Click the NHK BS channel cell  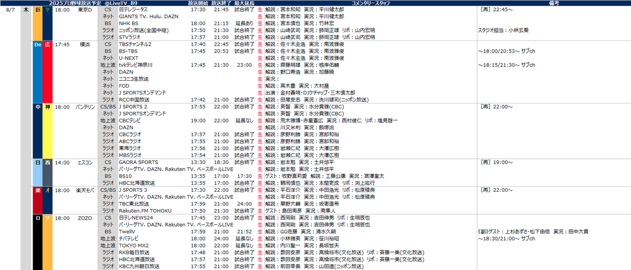(x=128, y=24)
